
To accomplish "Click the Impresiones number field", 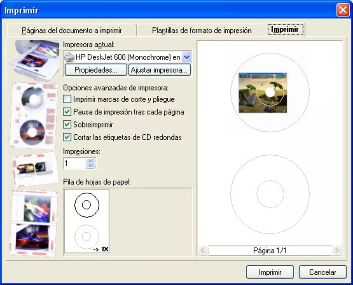I will (x=75, y=164).
